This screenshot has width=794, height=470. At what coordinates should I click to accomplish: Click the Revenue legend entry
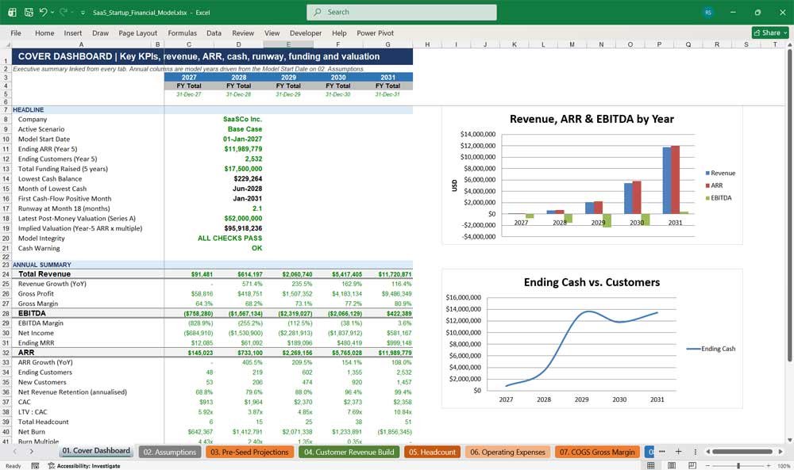[720, 173]
